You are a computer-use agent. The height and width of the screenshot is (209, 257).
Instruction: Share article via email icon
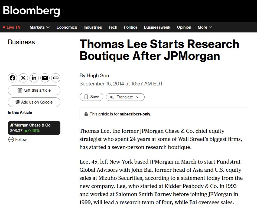pyautogui.click(x=45, y=78)
